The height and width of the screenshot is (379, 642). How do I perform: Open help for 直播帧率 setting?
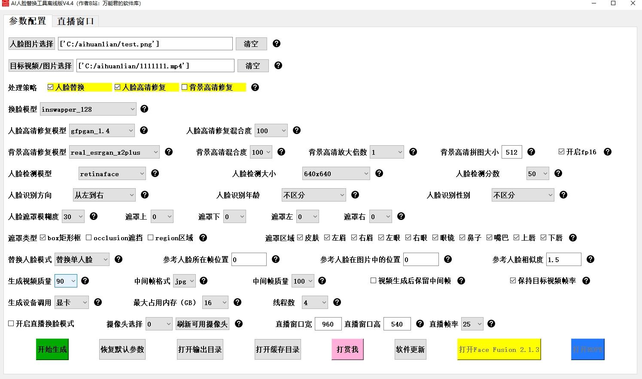click(x=491, y=324)
